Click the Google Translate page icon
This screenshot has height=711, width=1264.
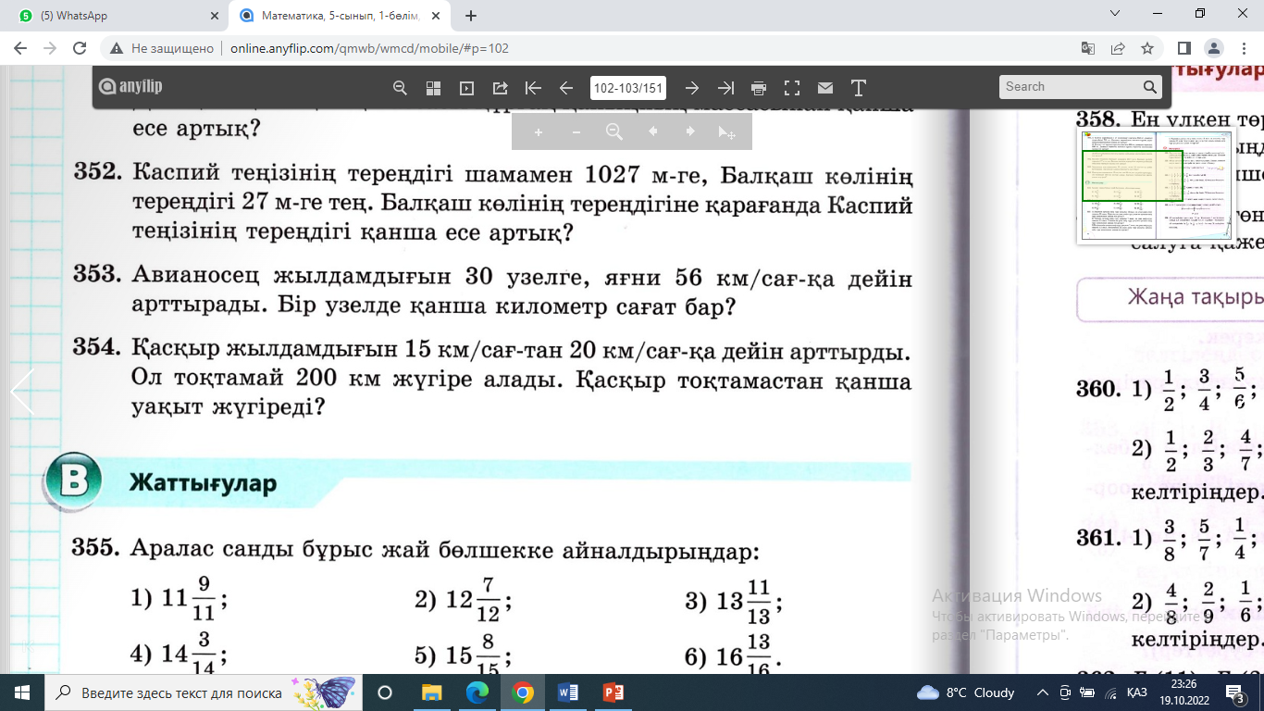tap(1088, 48)
